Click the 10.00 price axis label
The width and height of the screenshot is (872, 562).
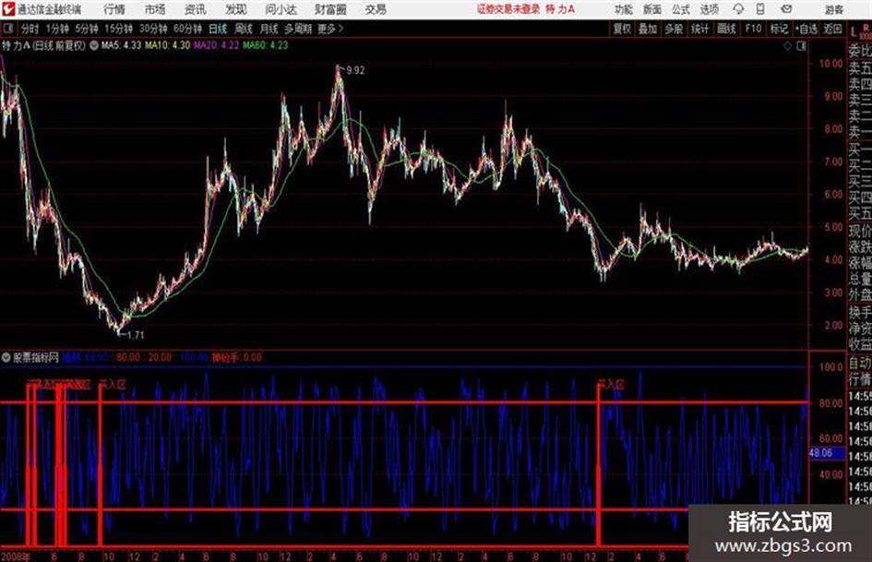click(x=830, y=64)
